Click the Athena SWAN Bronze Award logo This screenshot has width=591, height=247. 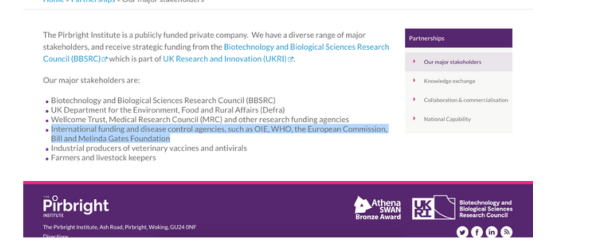378,208
